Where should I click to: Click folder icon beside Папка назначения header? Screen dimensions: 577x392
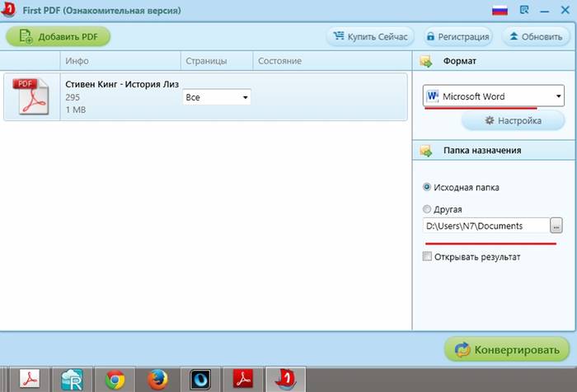point(426,151)
